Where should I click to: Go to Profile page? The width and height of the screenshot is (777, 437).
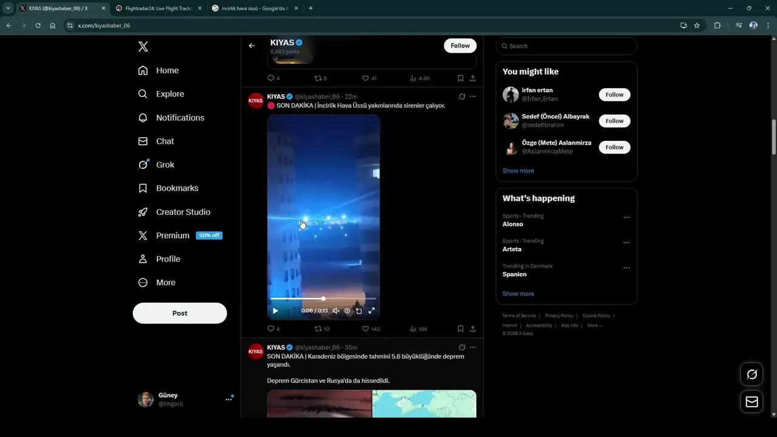159,259
